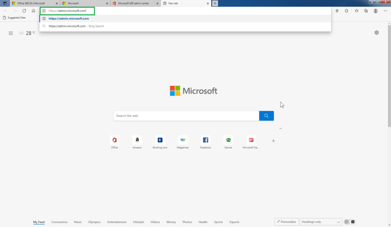This screenshot has width=391, height=227.
Task: Open the Office quick link tile
Action: click(x=115, y=142)
